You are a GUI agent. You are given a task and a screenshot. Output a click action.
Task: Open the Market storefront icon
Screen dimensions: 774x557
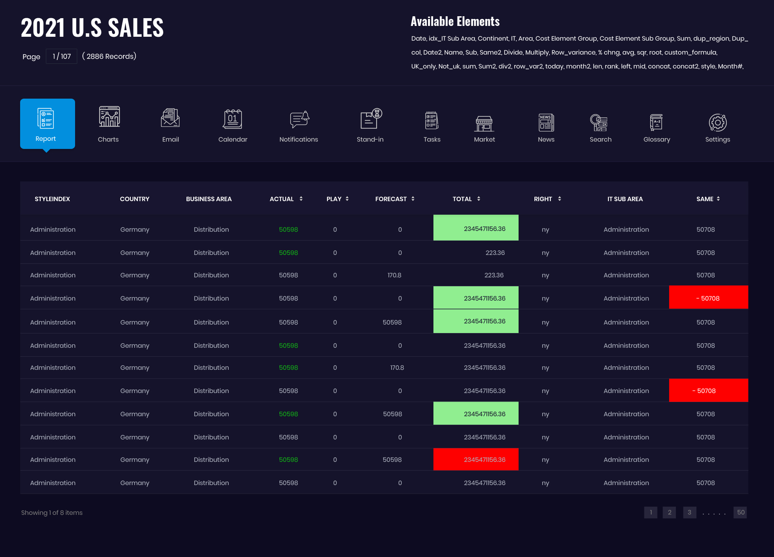click(x=484, y=123)
